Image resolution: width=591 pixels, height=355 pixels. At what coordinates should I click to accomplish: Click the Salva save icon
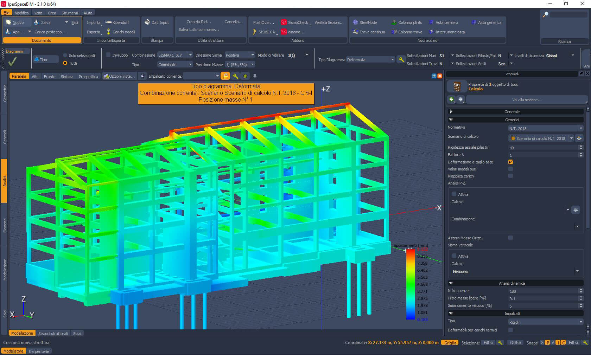pyautogui.click(x=36, y=22)
